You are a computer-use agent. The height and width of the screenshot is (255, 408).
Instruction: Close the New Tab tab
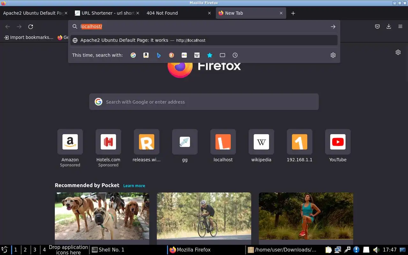point(281,13)
